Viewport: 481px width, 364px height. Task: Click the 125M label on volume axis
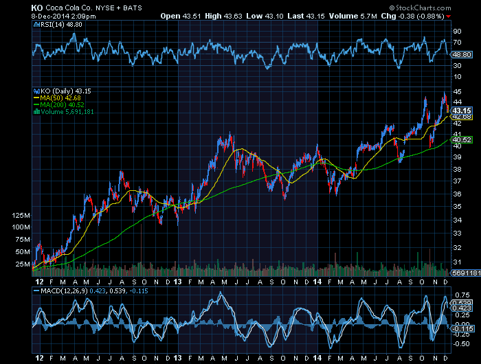21,216
